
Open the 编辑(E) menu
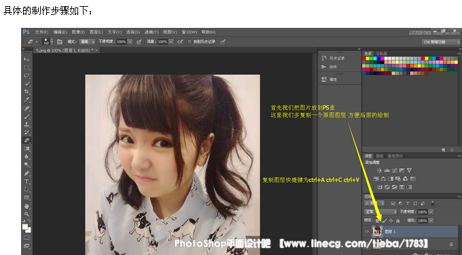click(60, 32)
